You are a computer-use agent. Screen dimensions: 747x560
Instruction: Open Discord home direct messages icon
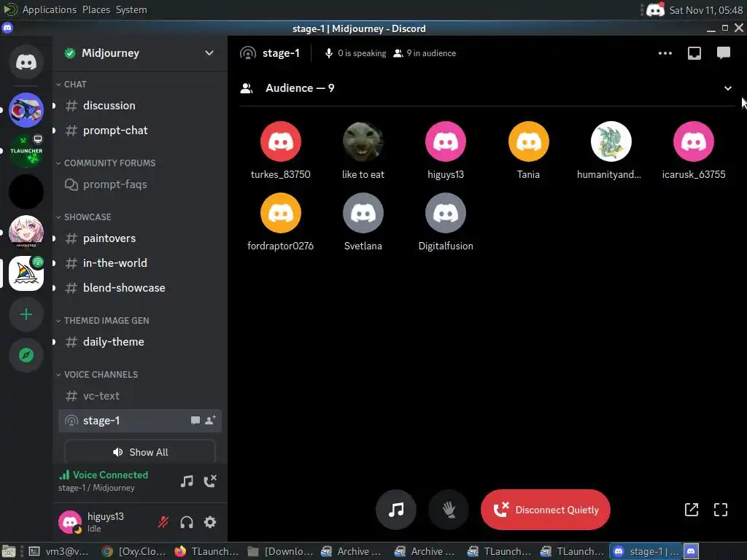coord(26,62)
